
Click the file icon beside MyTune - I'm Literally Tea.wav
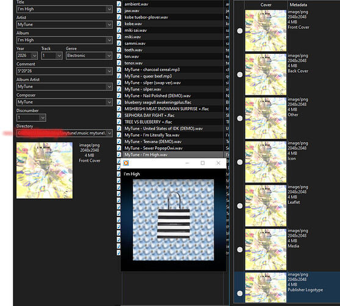[119, 135]
